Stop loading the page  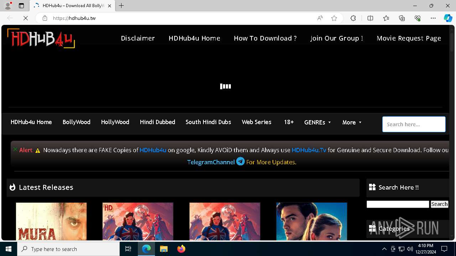pos(26,18)
